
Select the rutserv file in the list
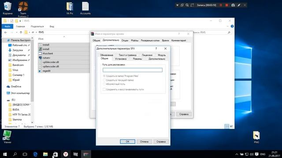[46, 57]
